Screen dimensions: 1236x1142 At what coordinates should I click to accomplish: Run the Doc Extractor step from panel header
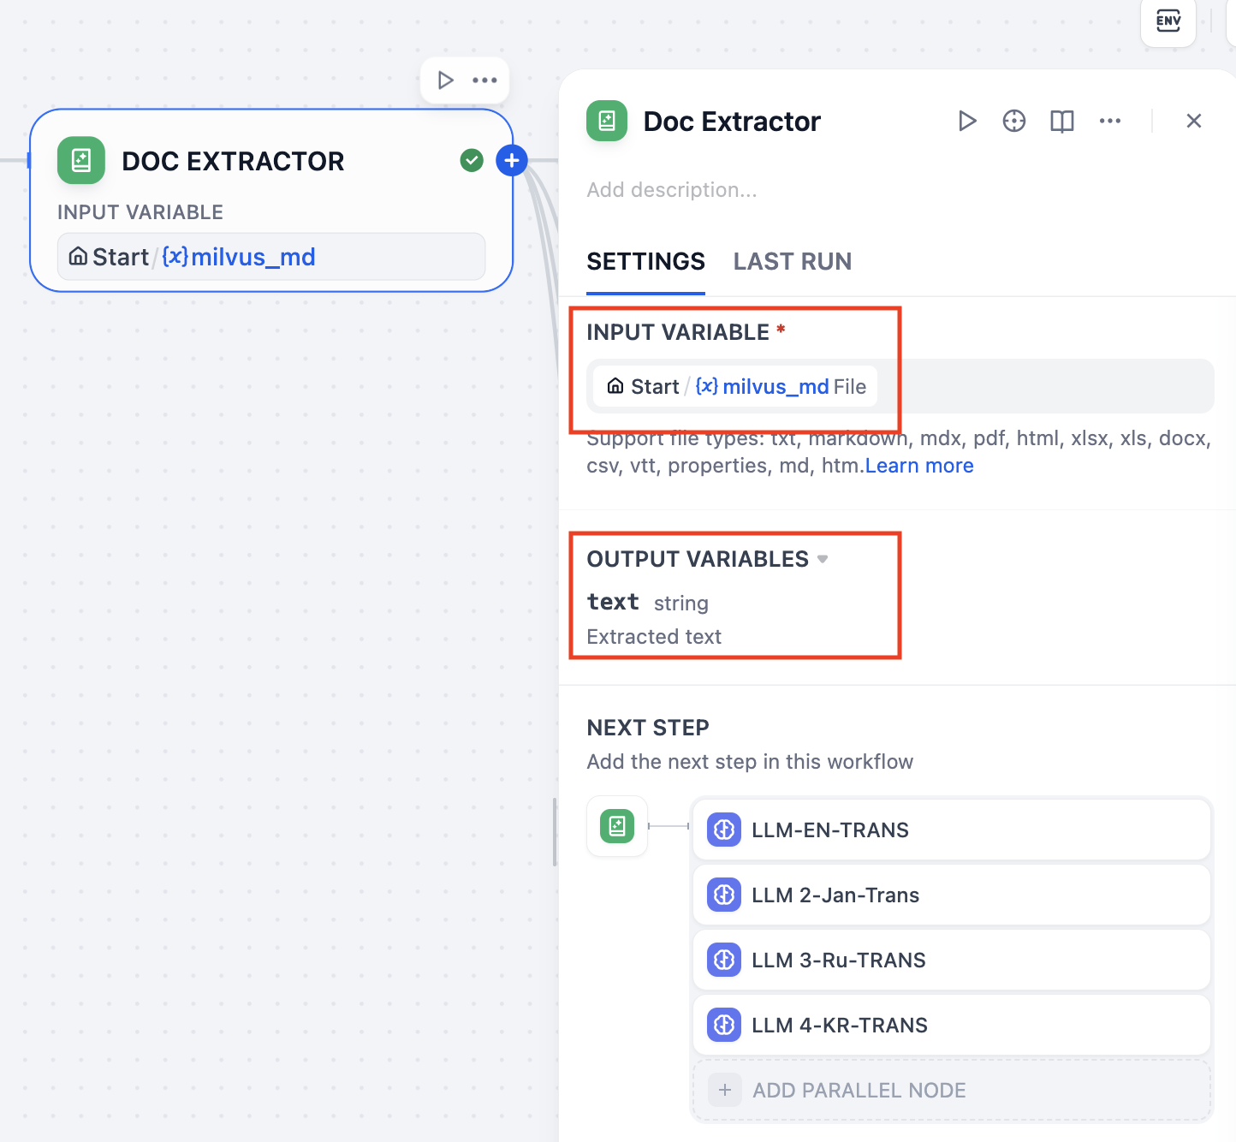click(x=967, y=122)
